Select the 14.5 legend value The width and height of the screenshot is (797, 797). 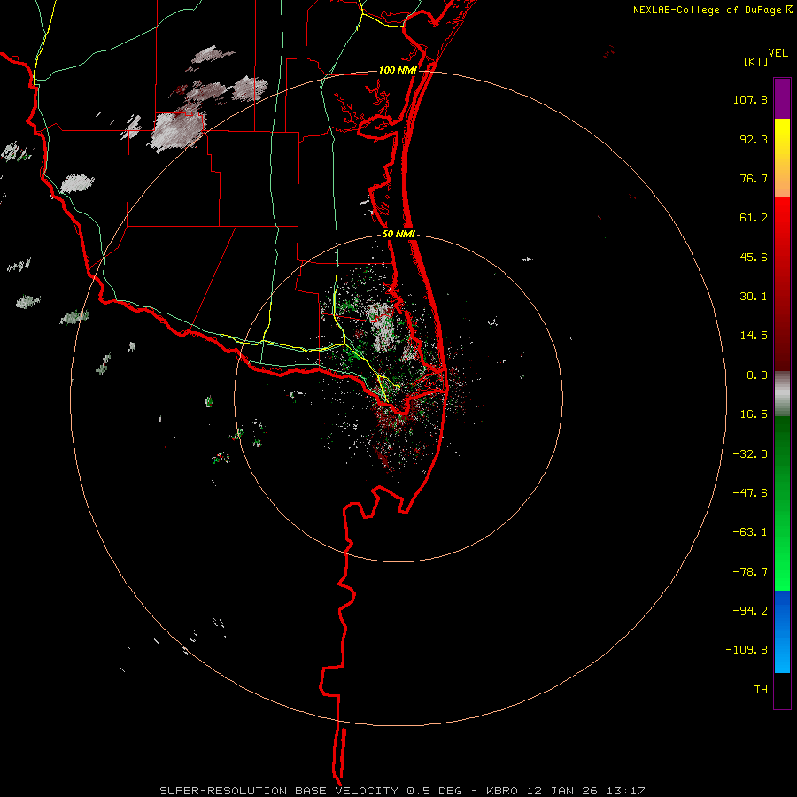754,336
